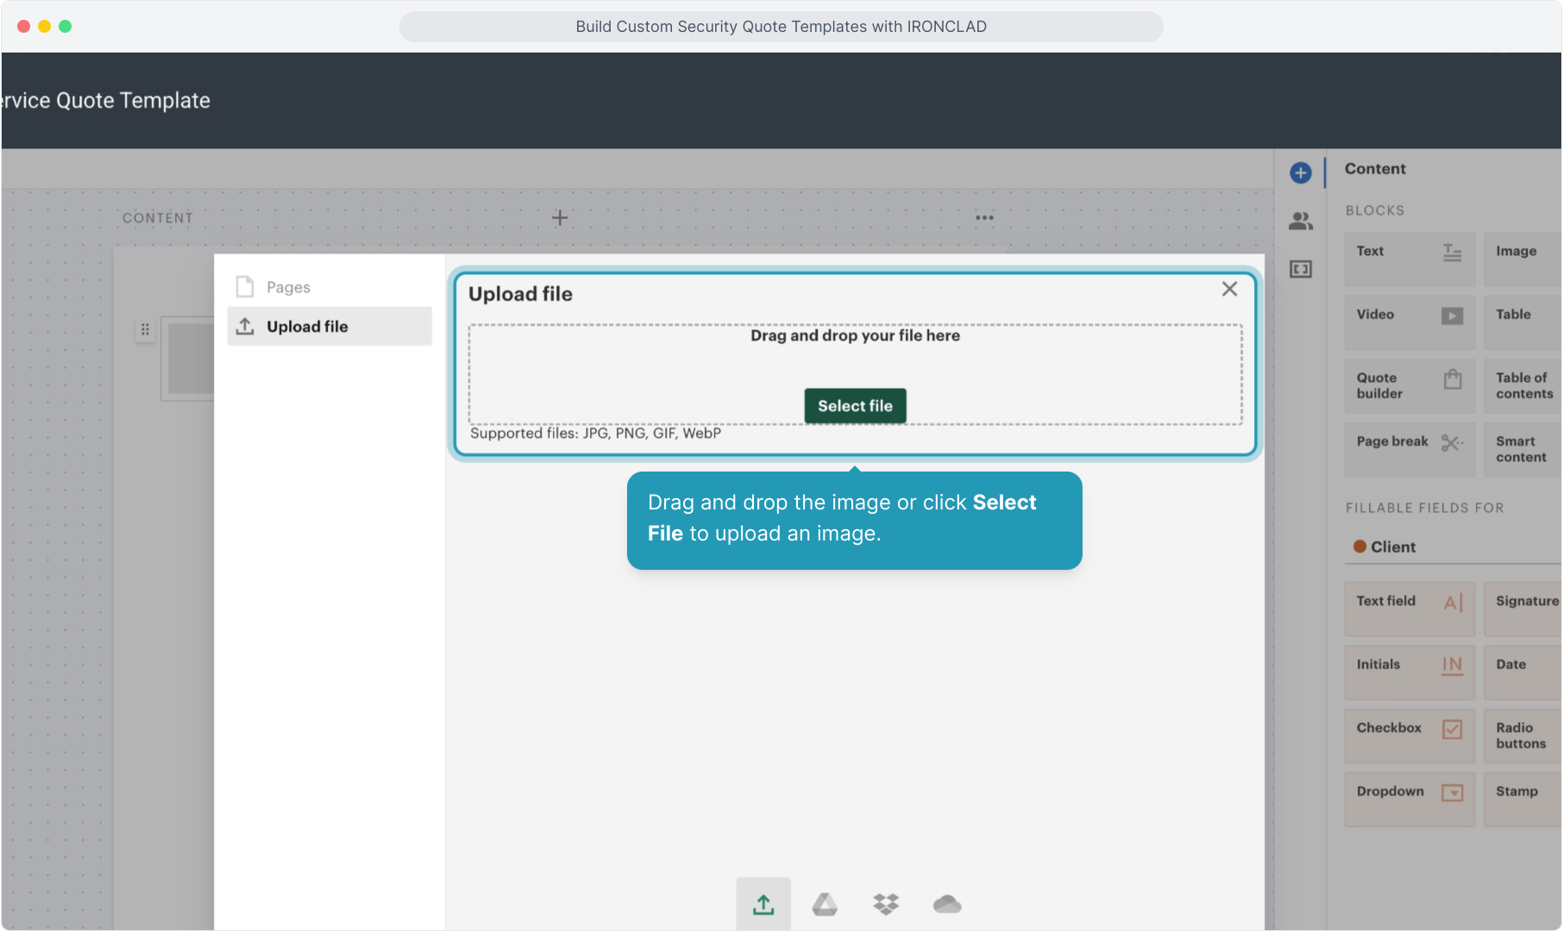The image size is (1563, 931).
Task: Open the Pages option in sidebar
Action: [288, 287]
